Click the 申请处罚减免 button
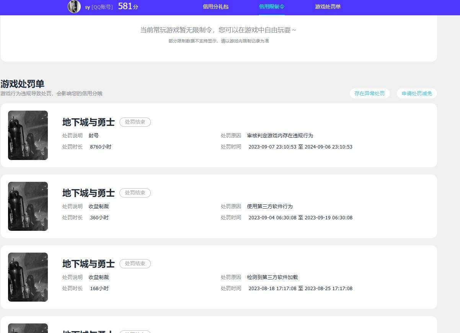 (417, 93)
